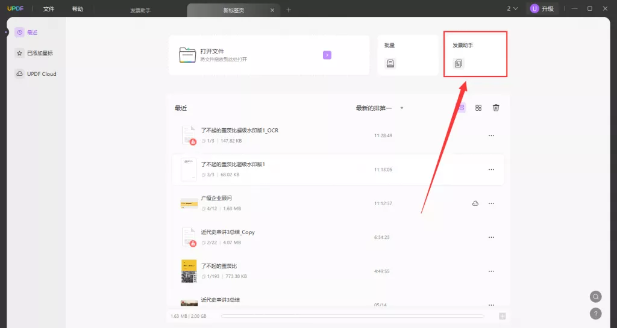Open more options for 了不起的盖茨比 (4:49:55)
The width and height of the screenshot is (617, 328).
(492, 271)
